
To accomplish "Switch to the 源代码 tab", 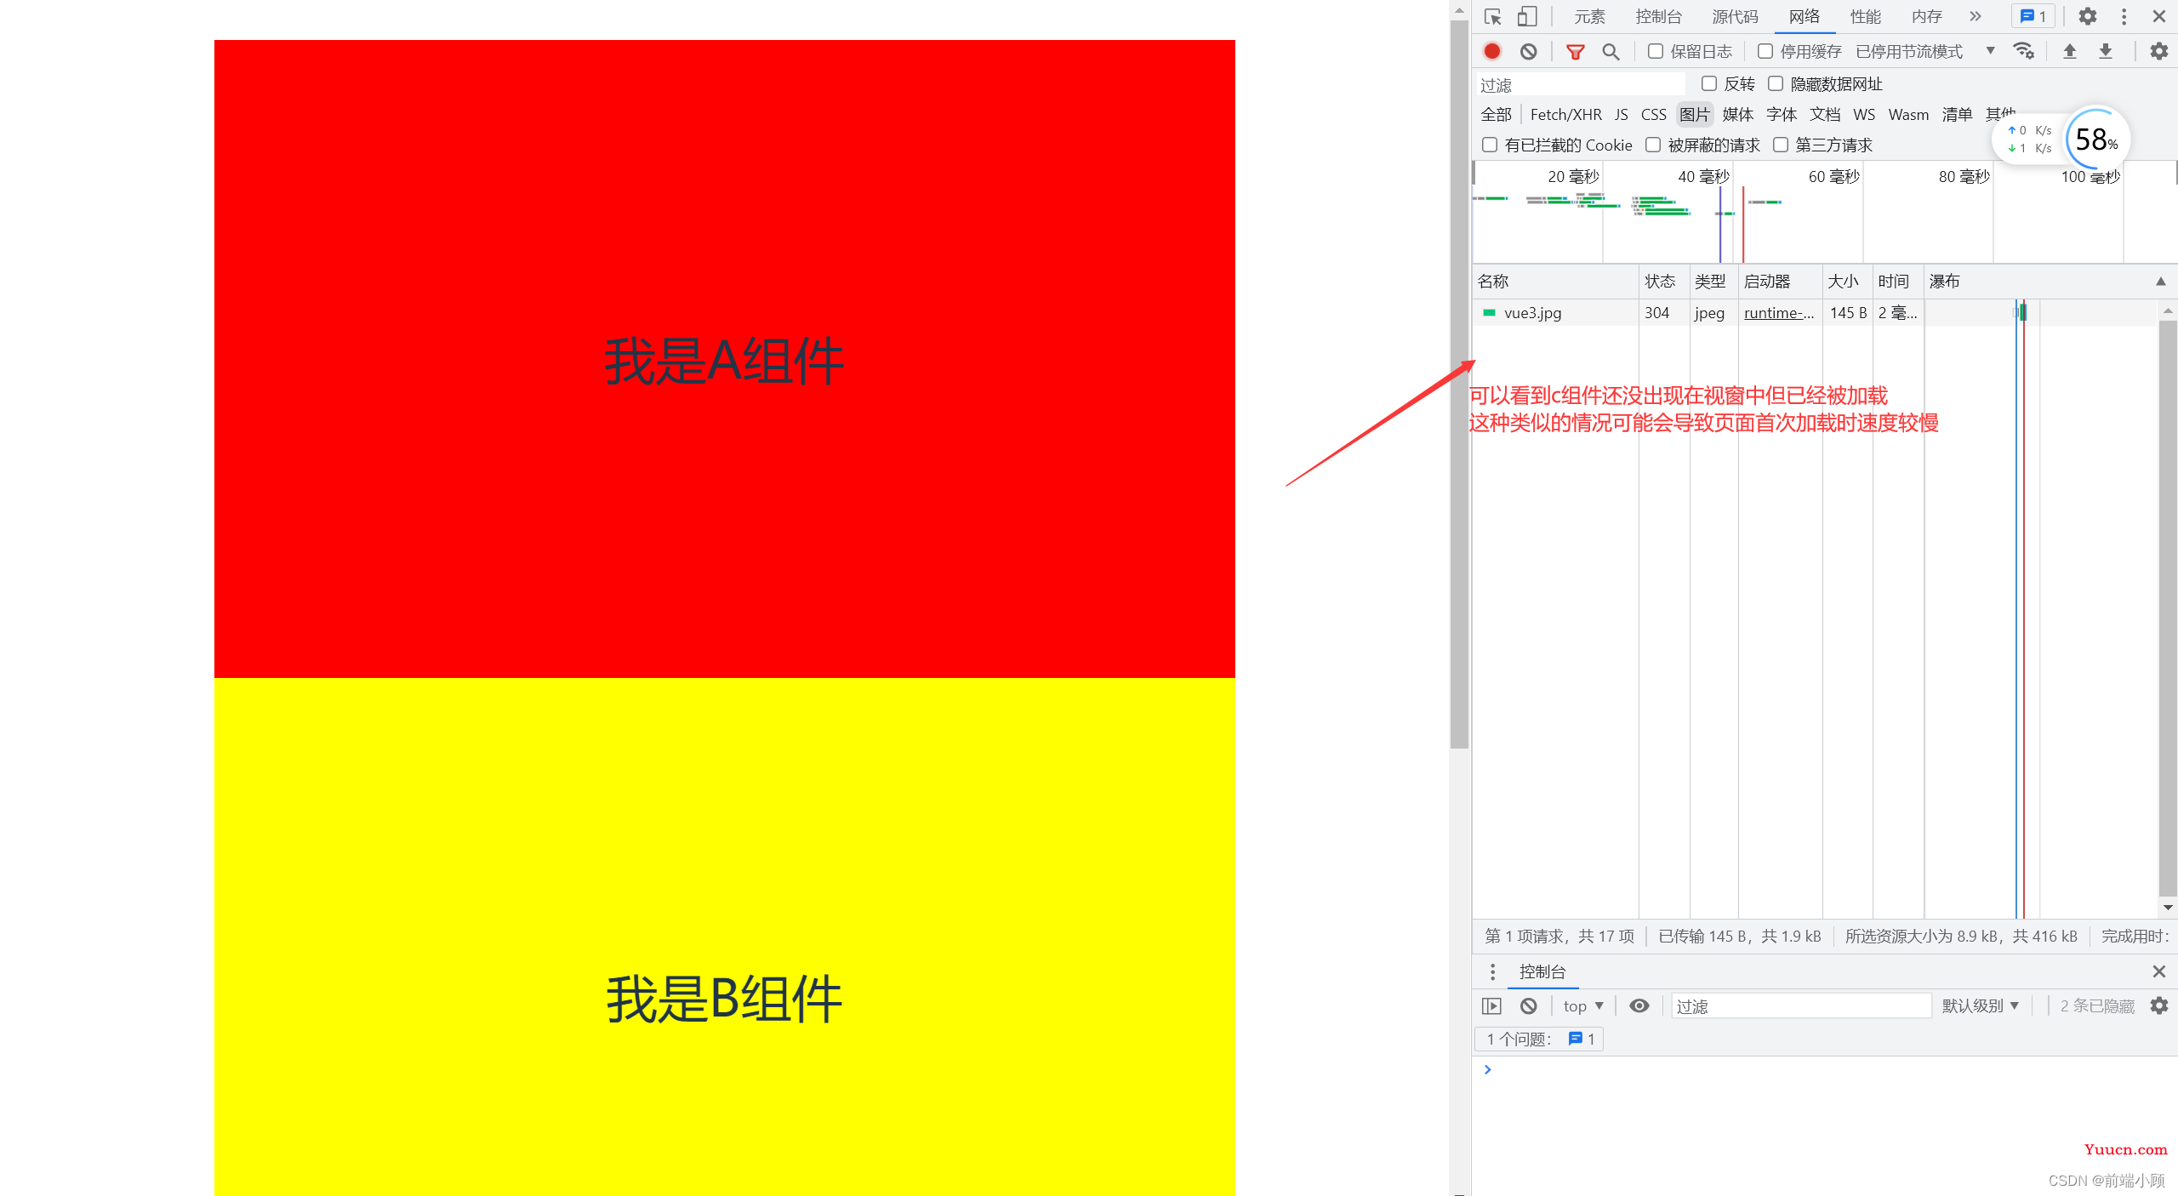I will point(1735,16).
